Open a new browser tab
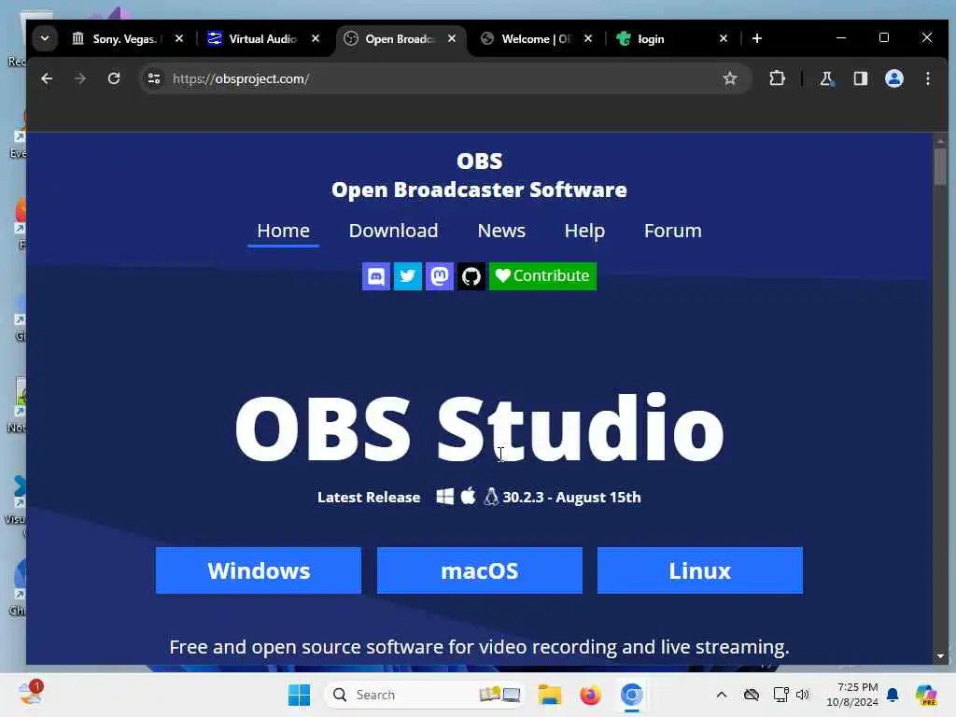The height and width of the screenshot is (717, 956). click(x=756, y=38)
